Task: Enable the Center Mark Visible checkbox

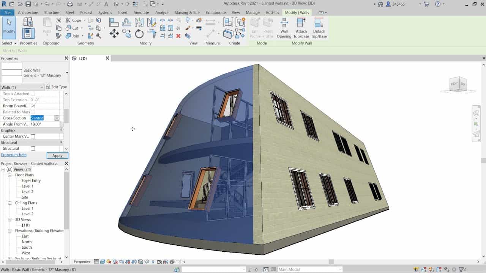Action: (x=33, y=136)
